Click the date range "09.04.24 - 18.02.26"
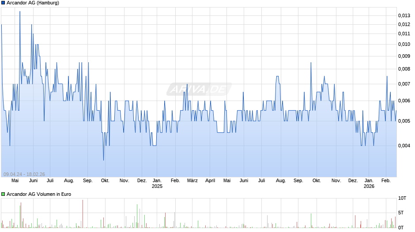This screenshot has width=415, height=232. tap(24, 174)
